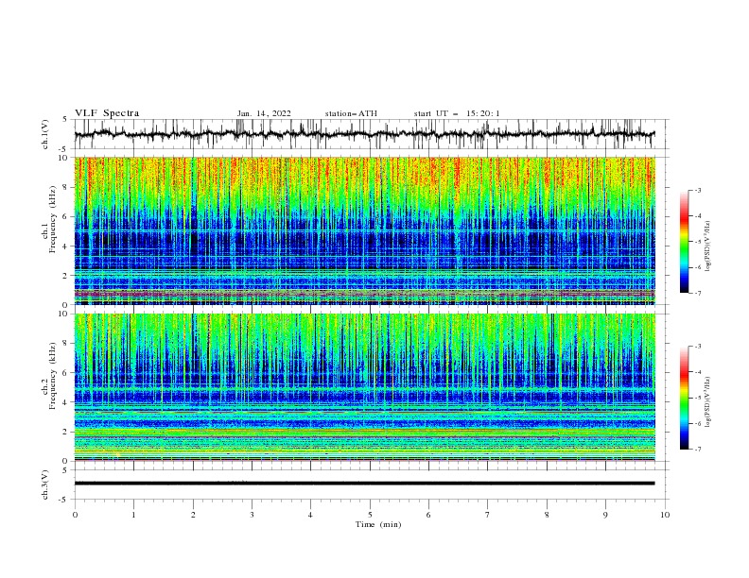Click time axis tick label "8"
This screenshot has width=749, height=578.
point(547,515)
